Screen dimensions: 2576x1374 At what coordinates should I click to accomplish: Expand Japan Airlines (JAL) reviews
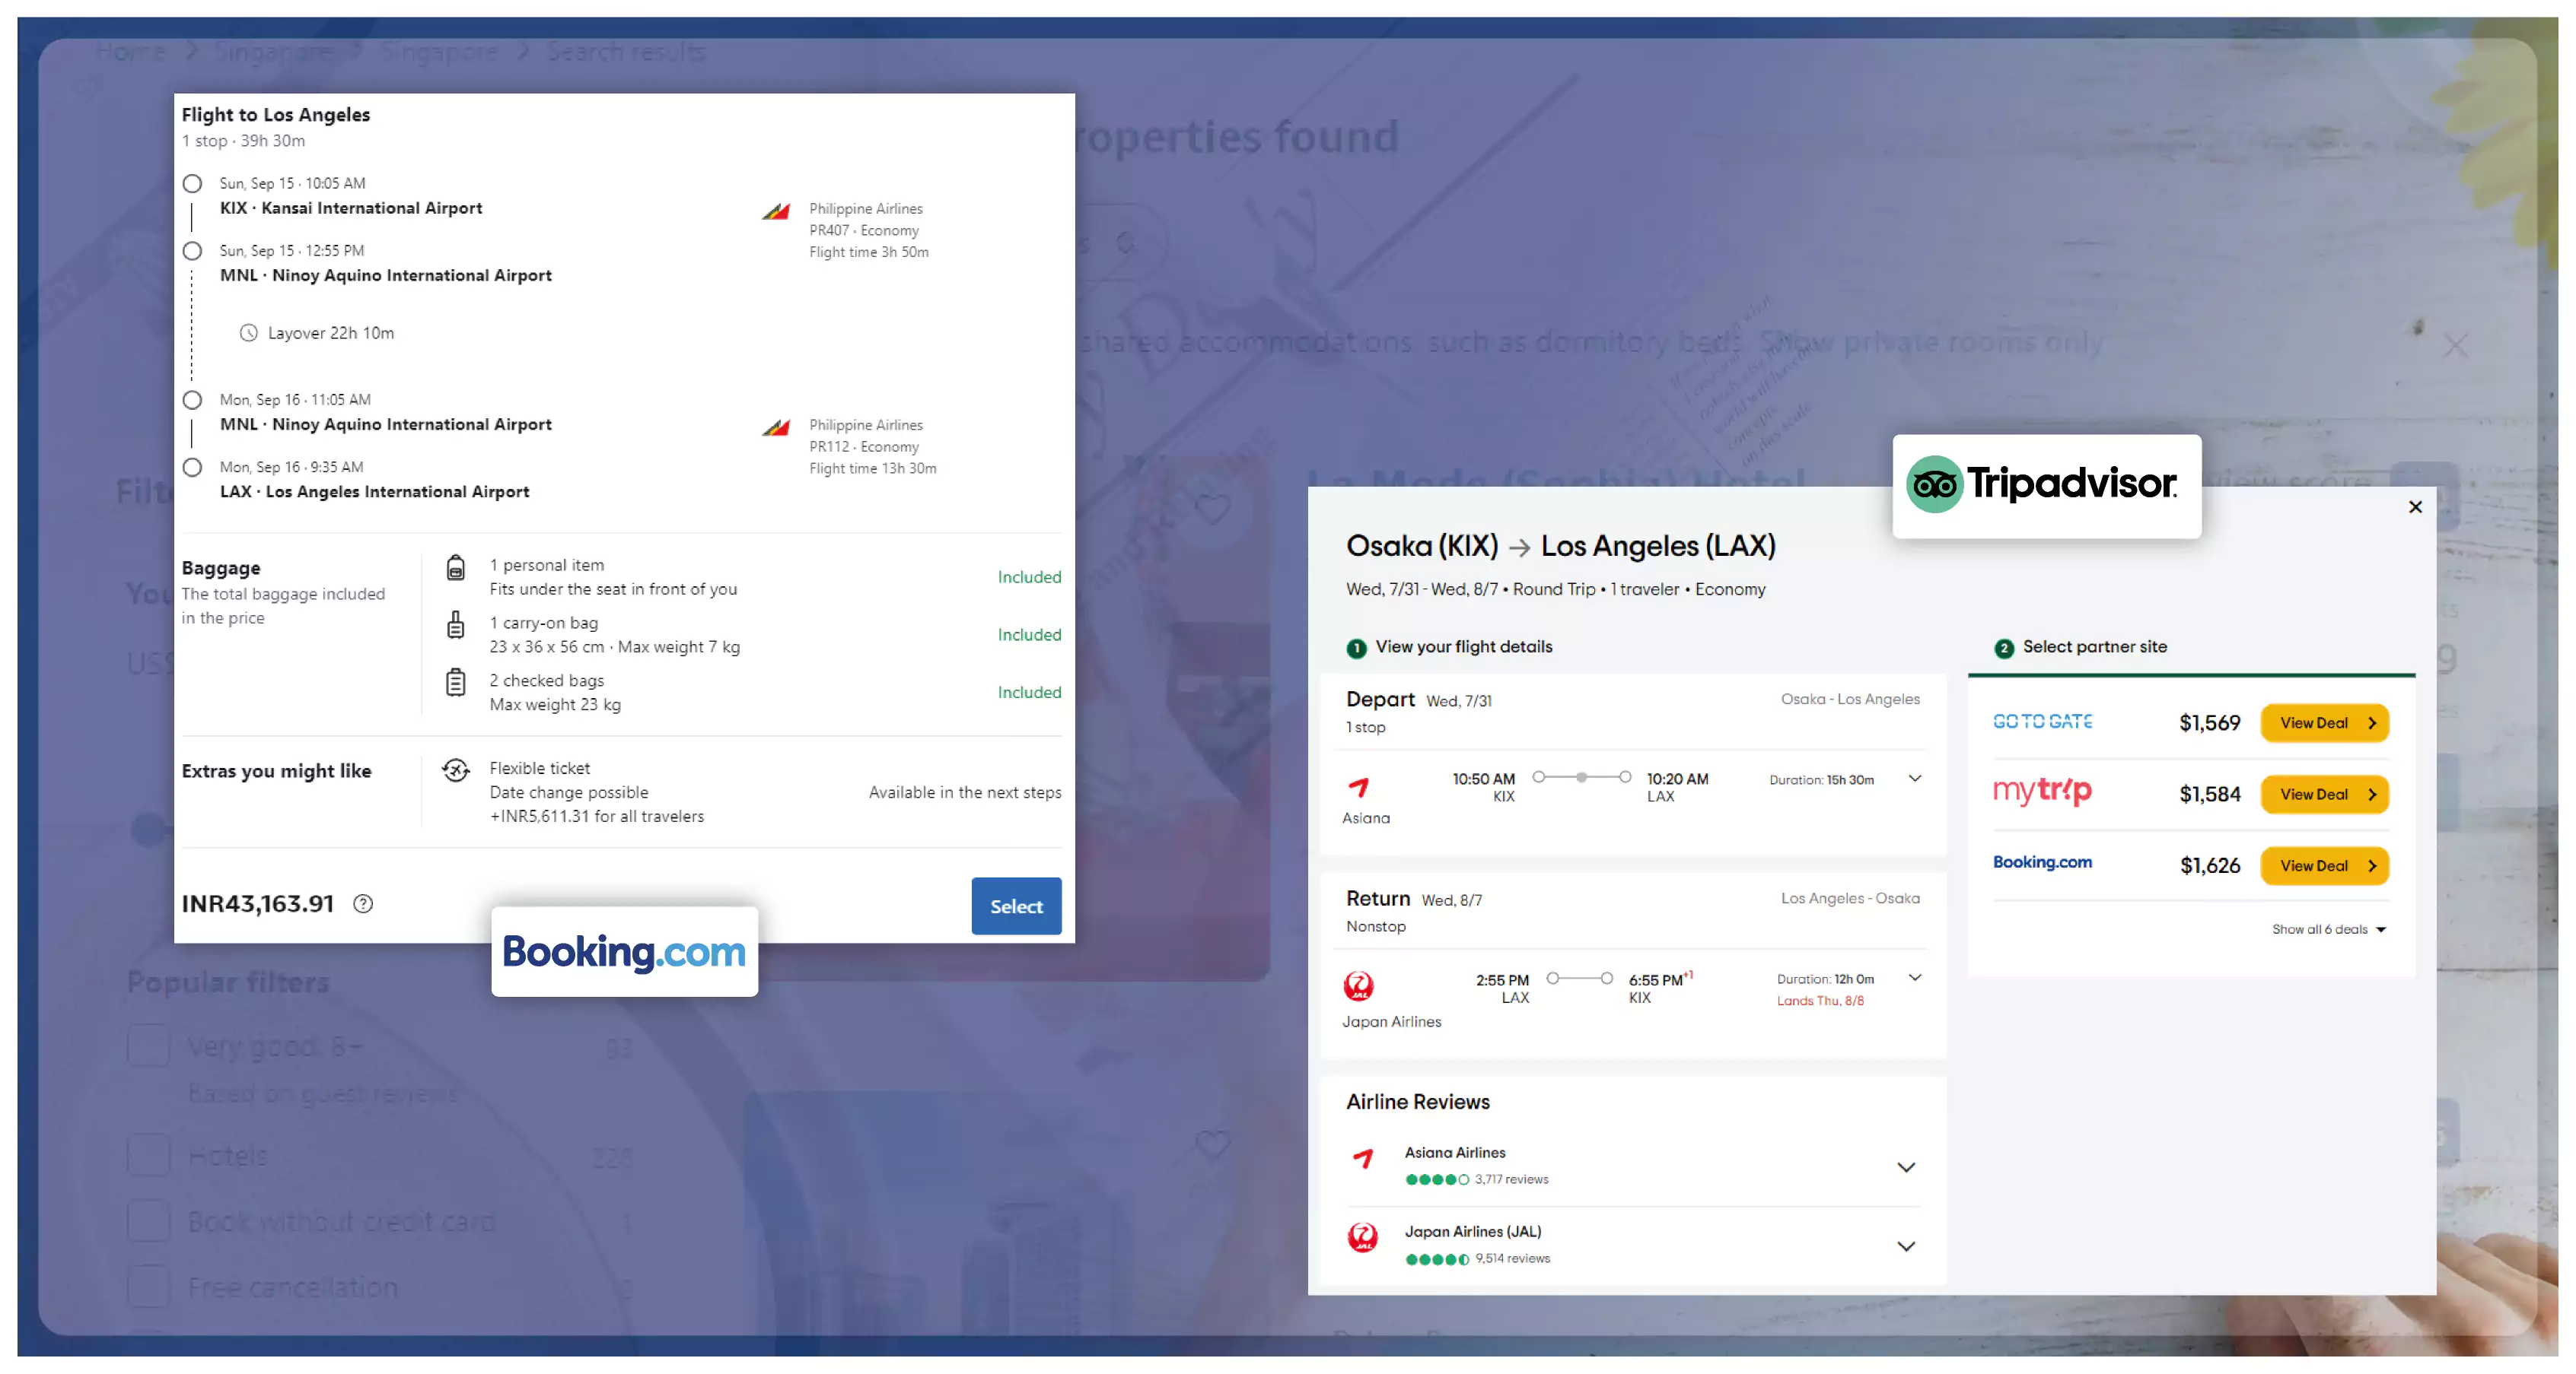(x=1906, y=1246)
